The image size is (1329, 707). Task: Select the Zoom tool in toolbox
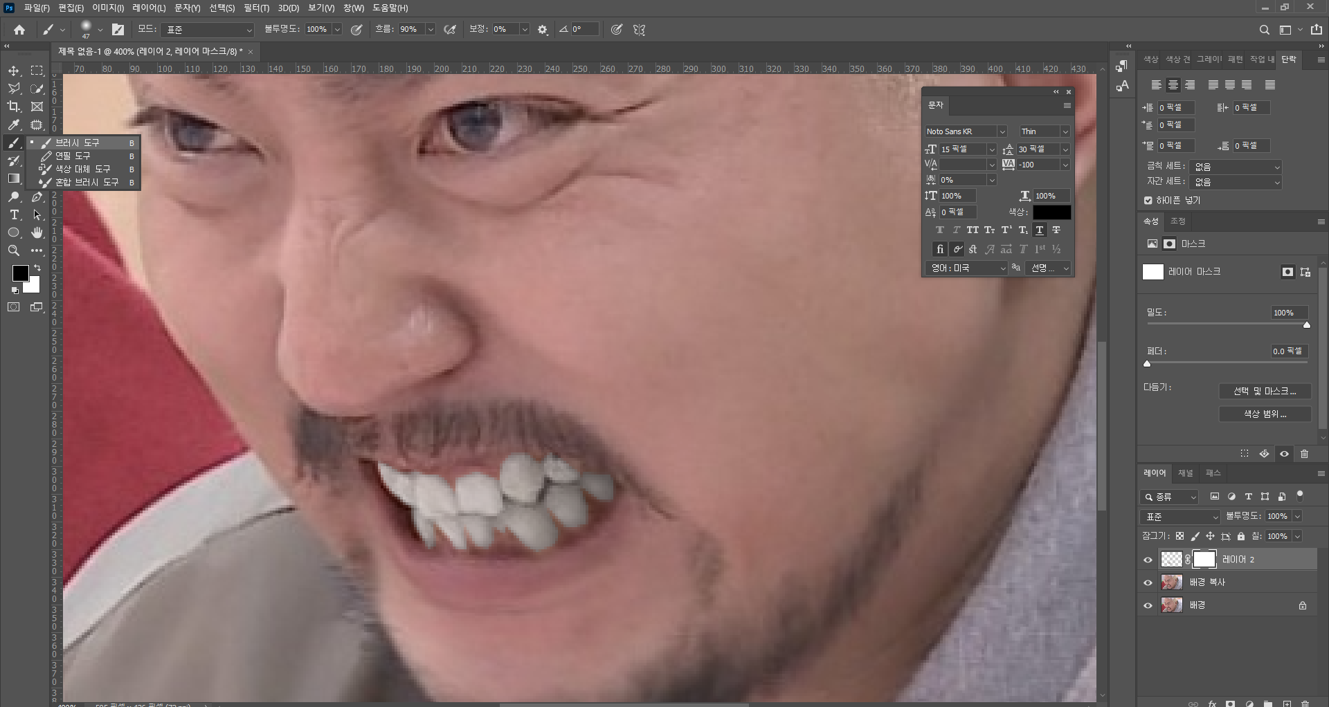pyautogui.click(x=14, y=250)
